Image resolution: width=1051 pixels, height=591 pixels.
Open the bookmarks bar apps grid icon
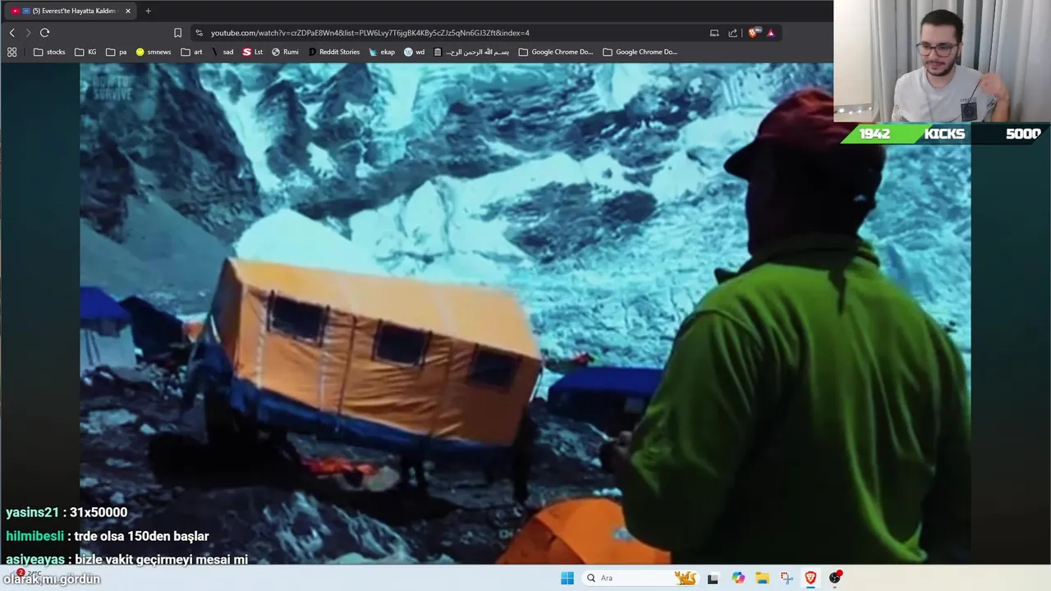(11, 52)
